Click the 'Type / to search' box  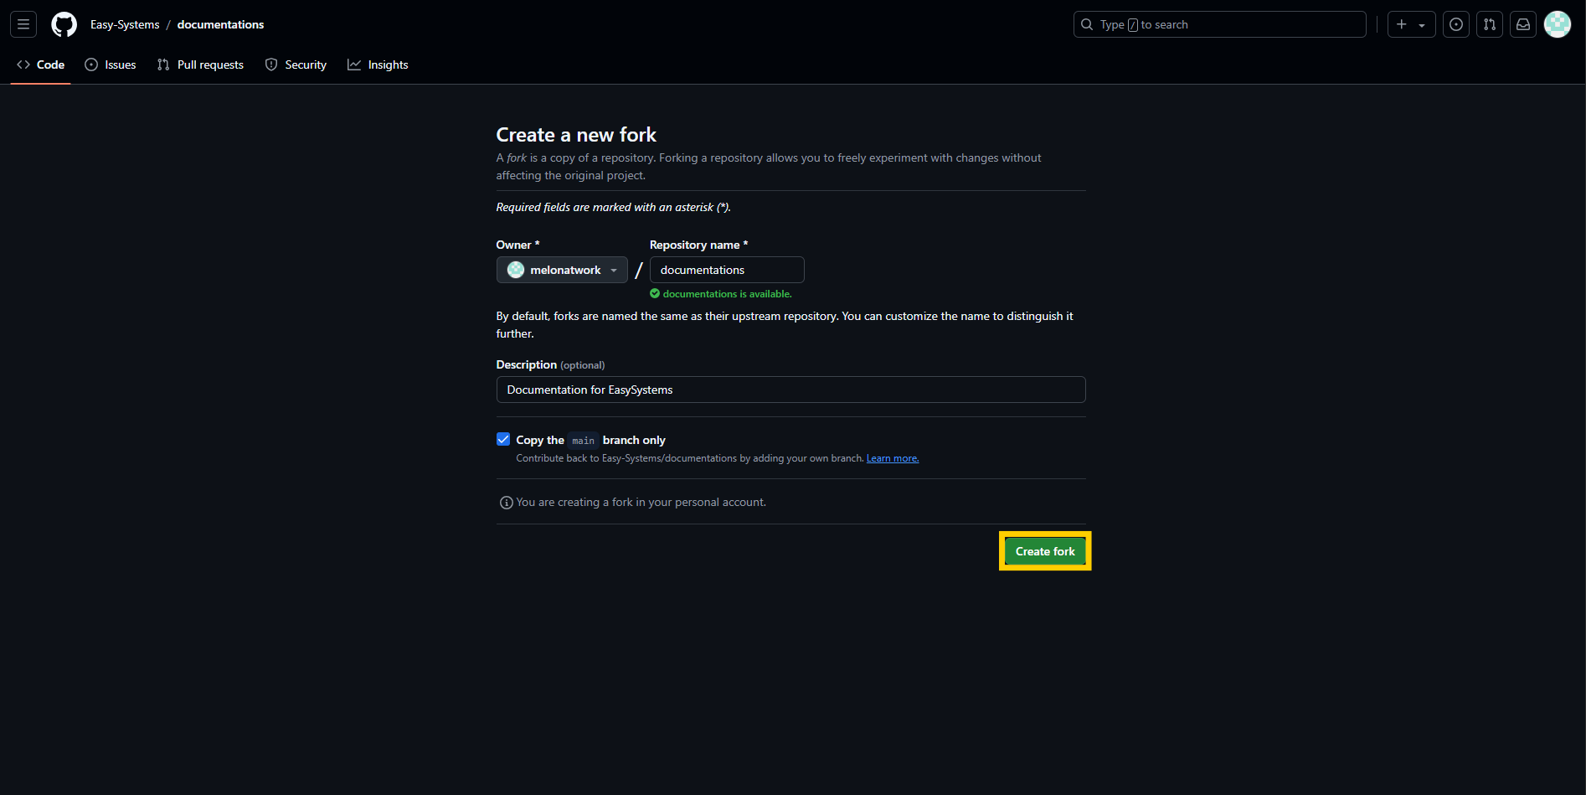[1219, 24]
